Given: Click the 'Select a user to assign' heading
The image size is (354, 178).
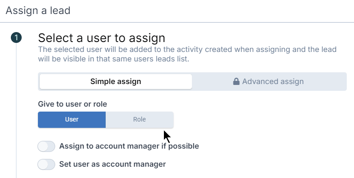Looking at the screenshot, I should point(102,38).
